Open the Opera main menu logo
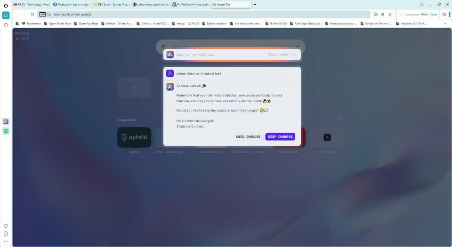The image size is (452, 247). [x=6, y=6]
